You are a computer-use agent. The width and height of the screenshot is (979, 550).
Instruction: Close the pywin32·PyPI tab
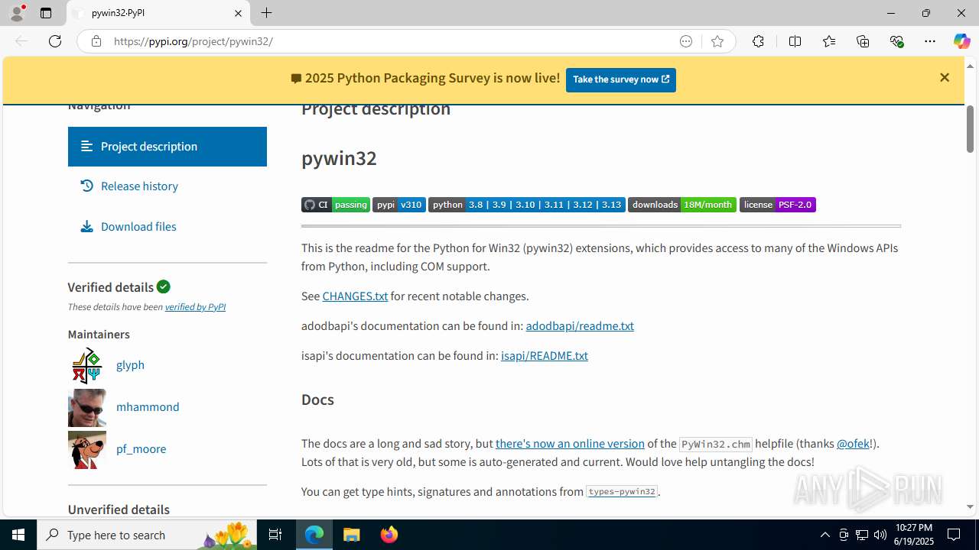coord(238,13)
